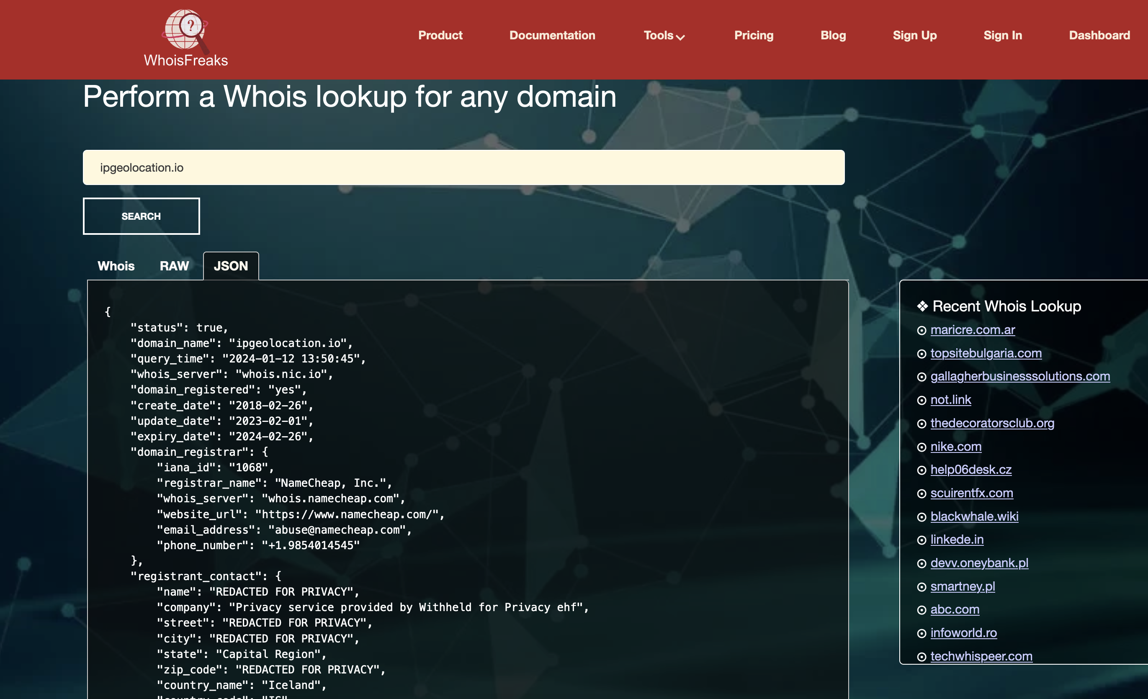Open the Pricing page
The height and width of the screenshot is (699, 1148).
click(754, 36)
